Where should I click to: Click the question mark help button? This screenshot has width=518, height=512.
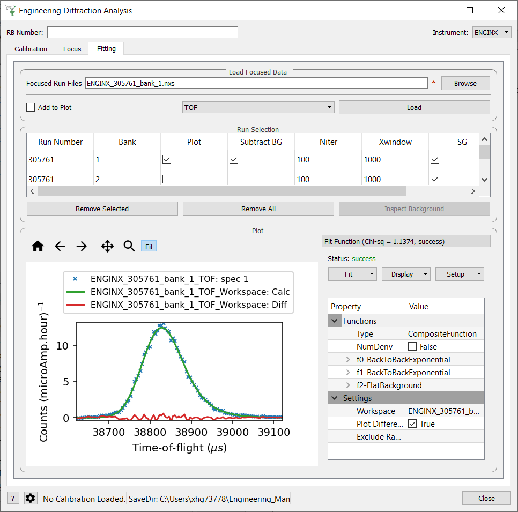[13, 498]
